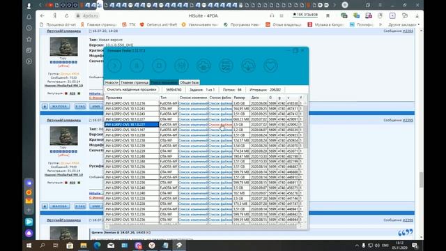This screenshot has width=446, height=251.
Task: Click the quote marks icon on the bottom post
Action: [x=406, y=232]
